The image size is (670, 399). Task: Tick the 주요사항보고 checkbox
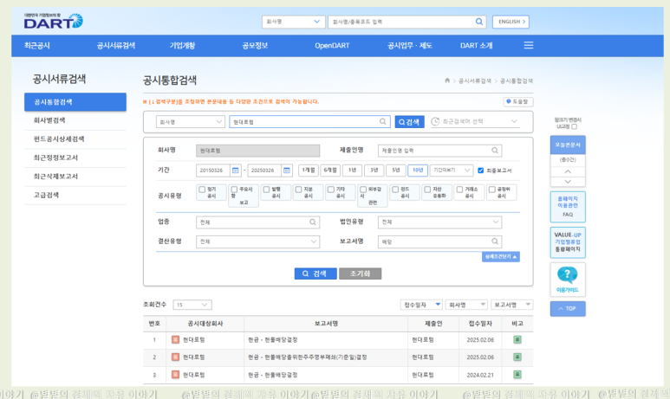234,190
